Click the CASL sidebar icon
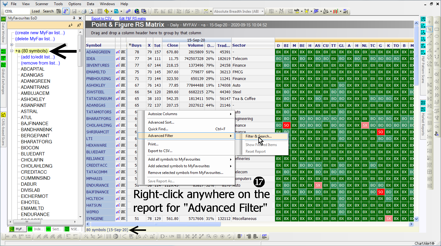 point(3,115)
